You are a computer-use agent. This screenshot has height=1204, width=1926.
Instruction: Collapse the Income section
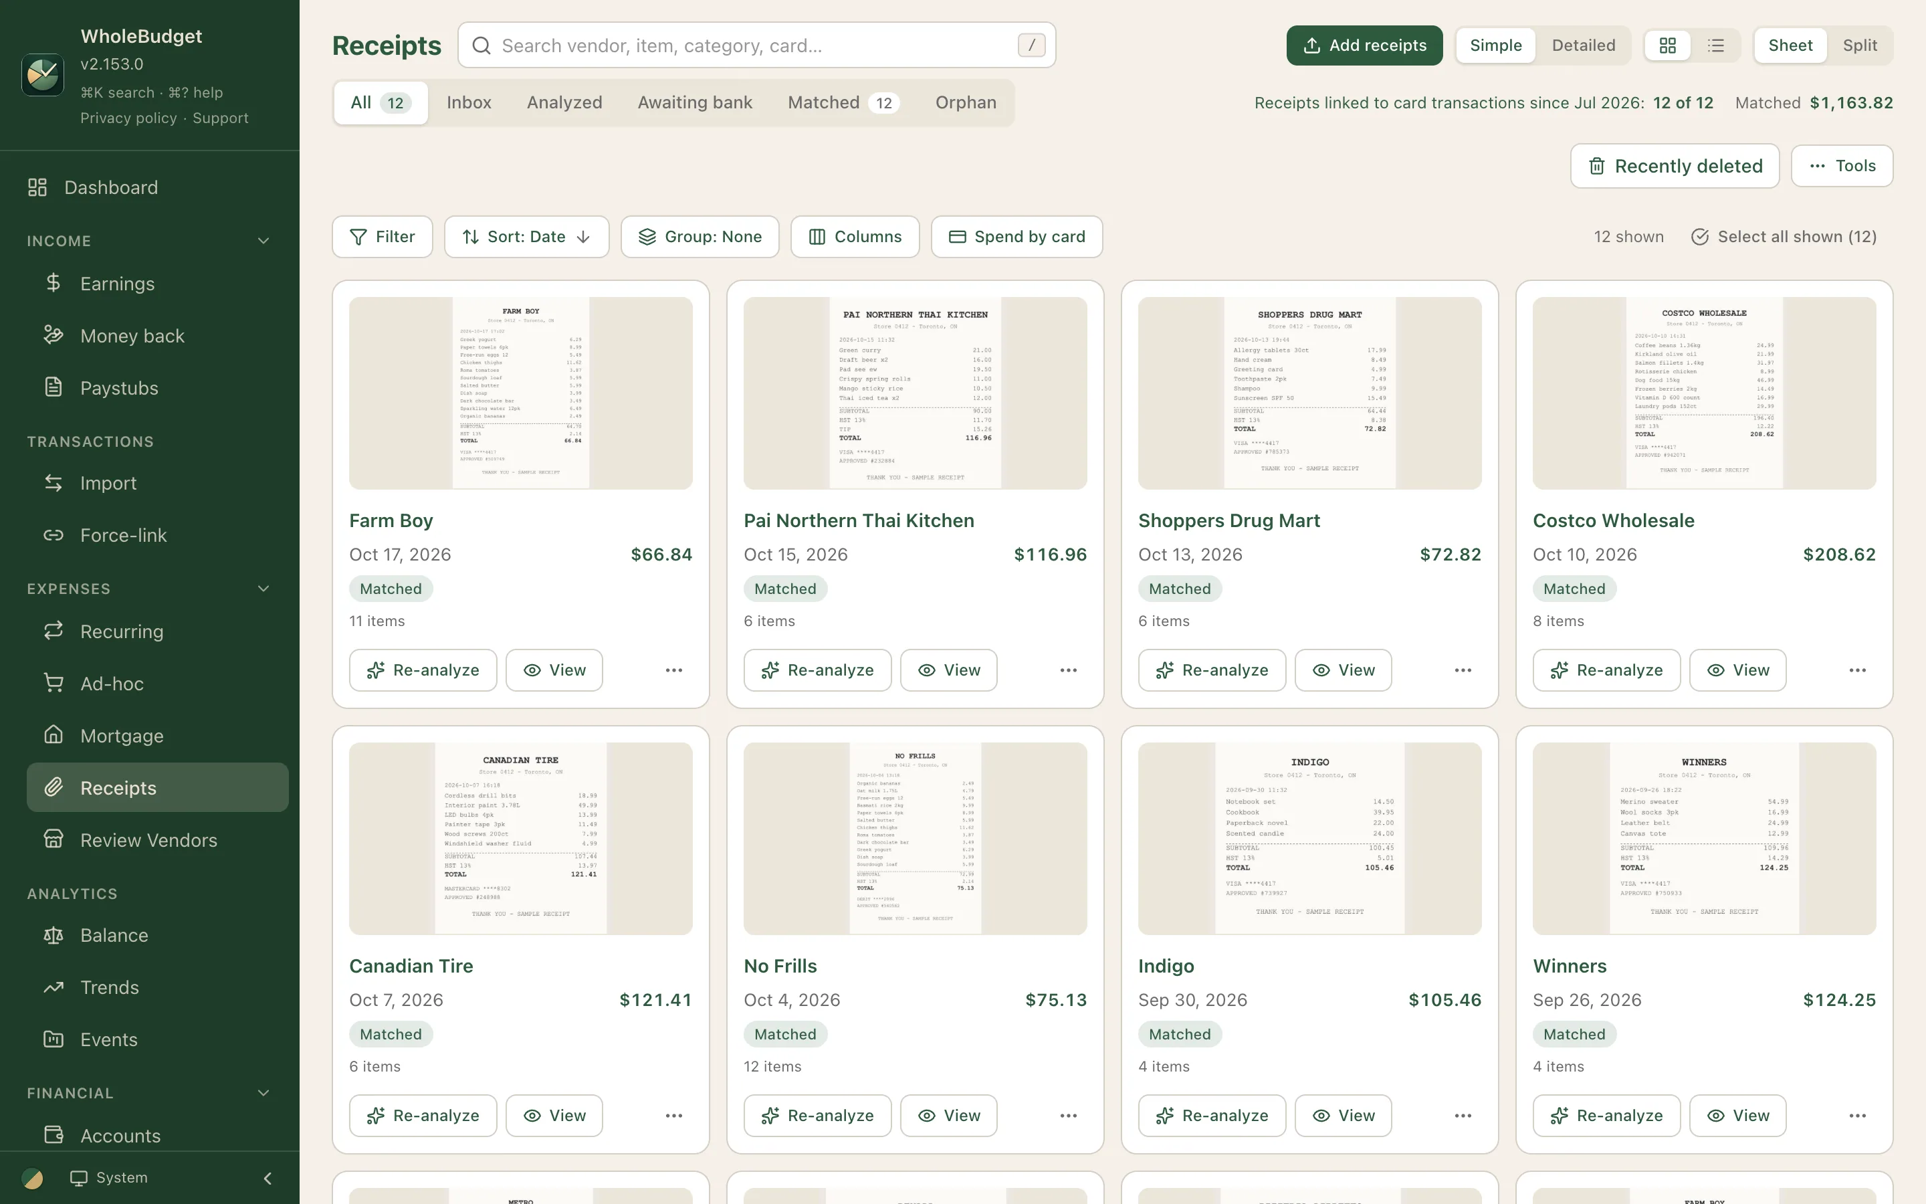click(263, 241)
